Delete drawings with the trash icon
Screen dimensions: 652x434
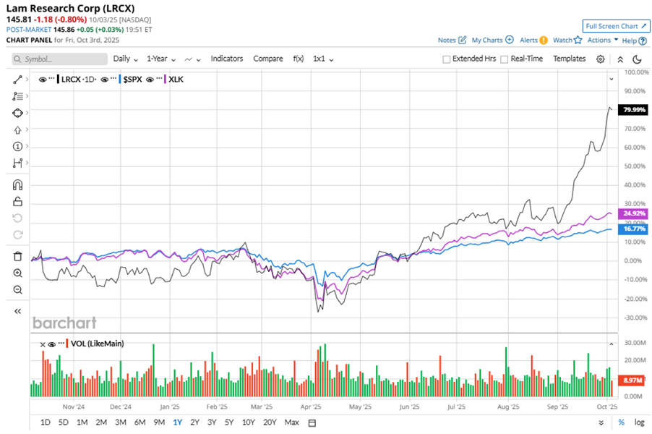[18, 256]
